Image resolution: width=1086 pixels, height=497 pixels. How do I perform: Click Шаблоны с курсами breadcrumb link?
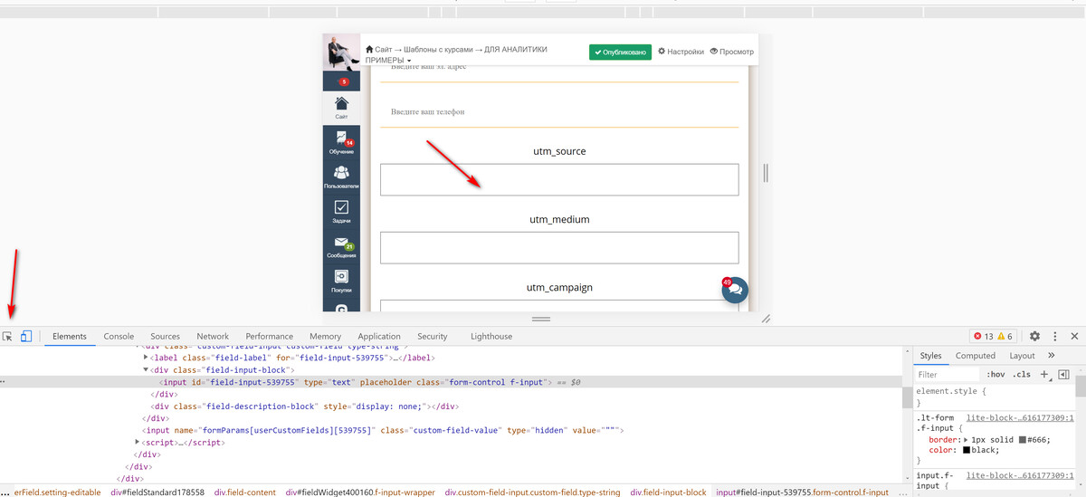click(x=437, y=50)
